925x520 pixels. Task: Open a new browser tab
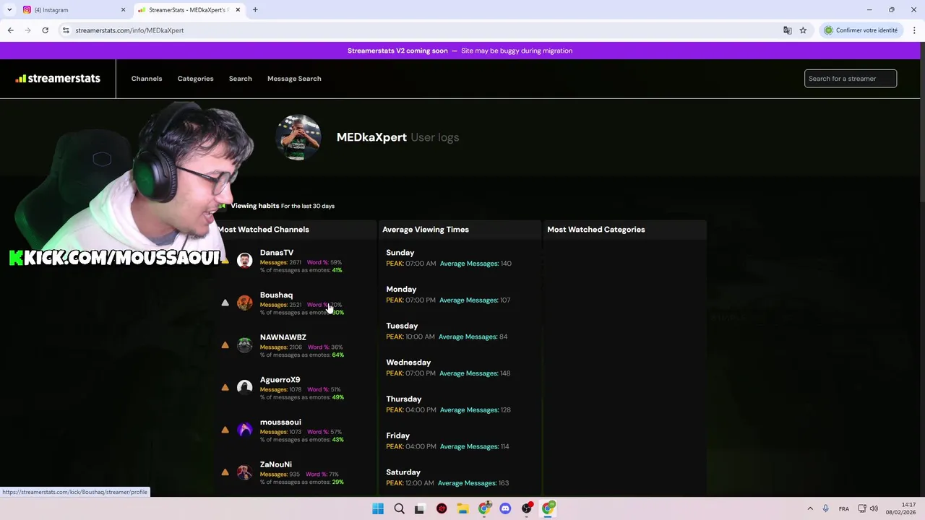pyautogui.click(x=255, y=10)
